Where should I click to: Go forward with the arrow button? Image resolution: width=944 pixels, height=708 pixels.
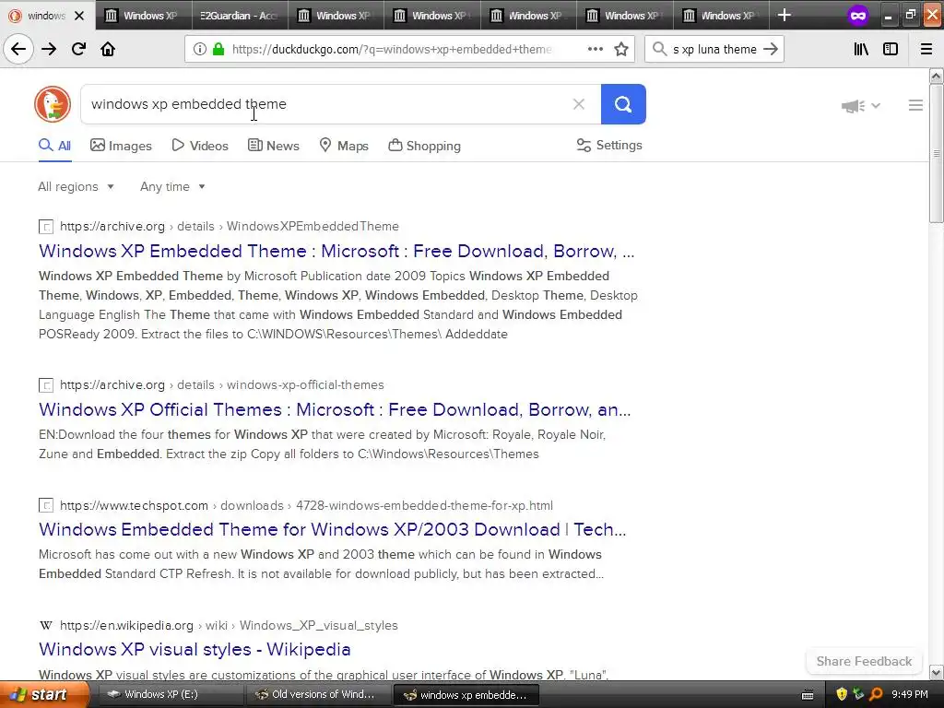49,49
